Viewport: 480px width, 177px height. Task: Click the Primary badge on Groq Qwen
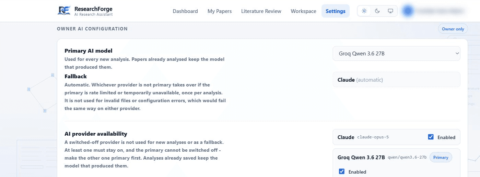[441, 158]
